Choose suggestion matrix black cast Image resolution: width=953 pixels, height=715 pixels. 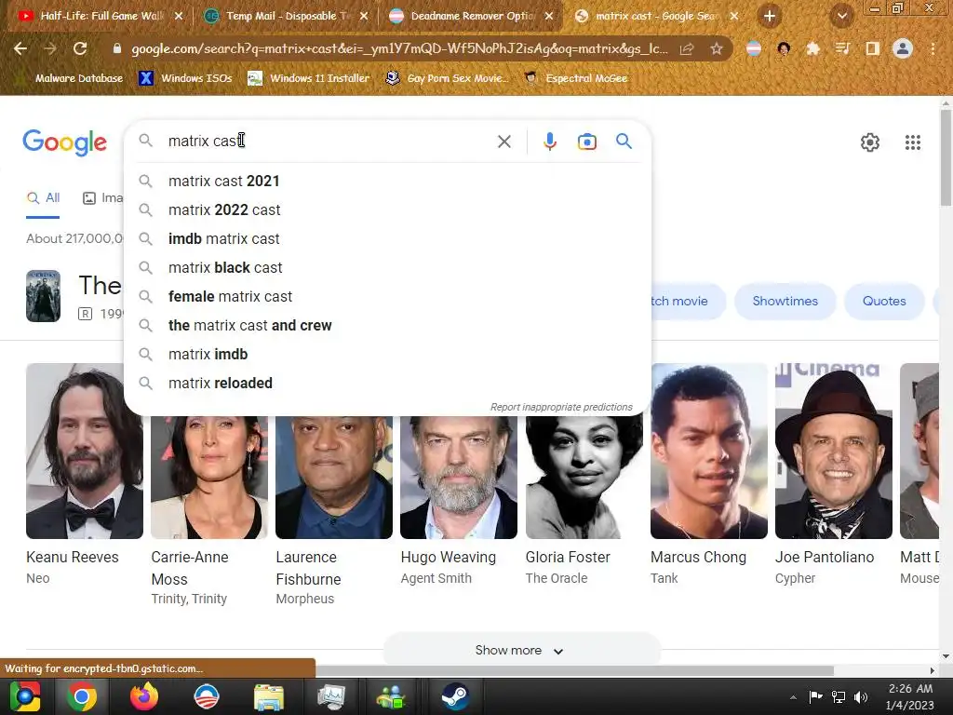click(x=388, y=267)
